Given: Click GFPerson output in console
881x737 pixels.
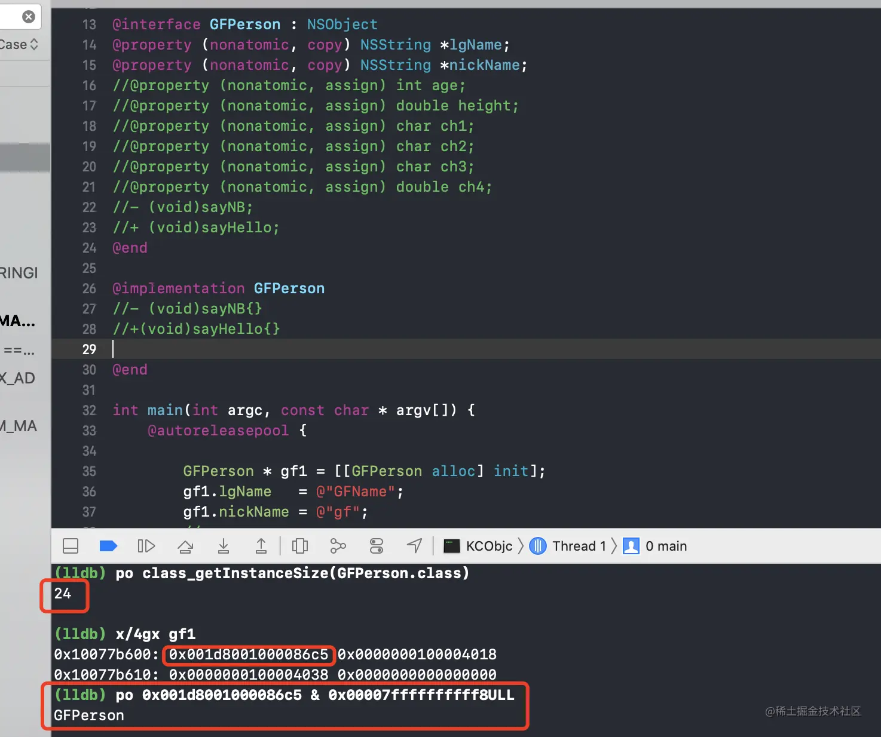Looking at the screenshot, I should click(89, 715).
